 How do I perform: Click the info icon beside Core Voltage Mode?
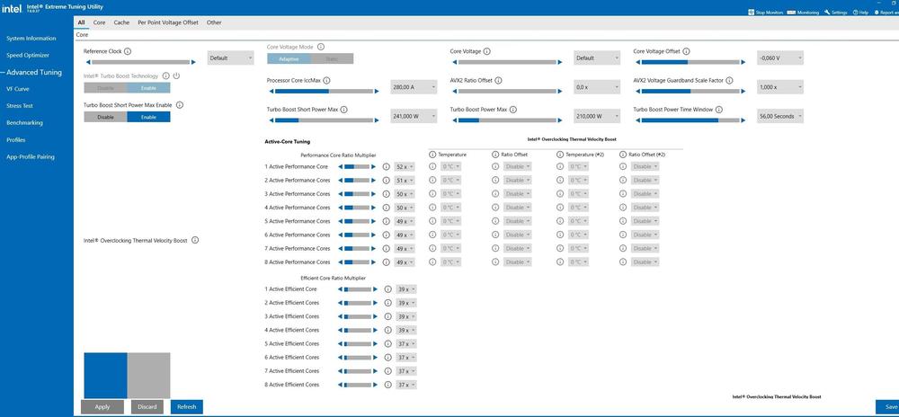tap(321, 47)
